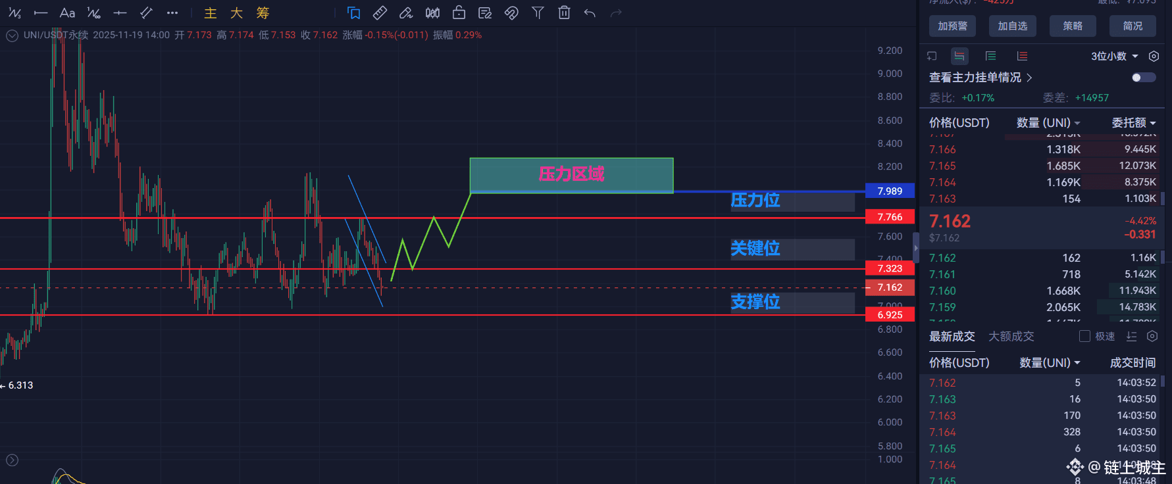
Task: Select the wave pattern drawing tool
Action: pyautogui.click(x=14, y=13)
